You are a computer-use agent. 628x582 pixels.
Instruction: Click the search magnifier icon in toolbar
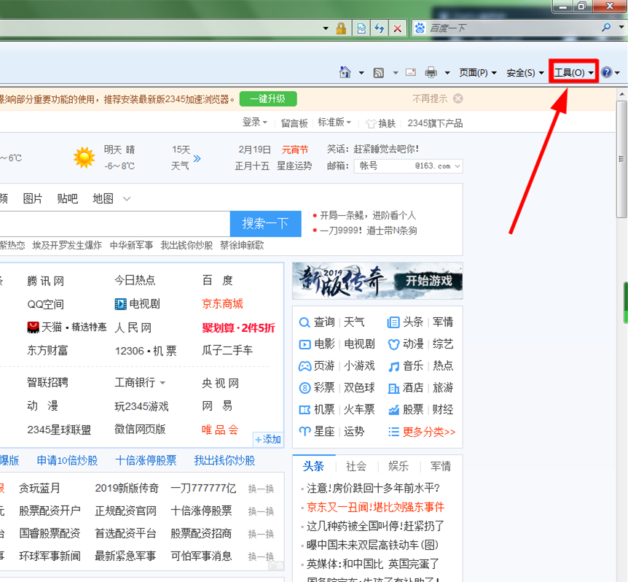[606, 27]
